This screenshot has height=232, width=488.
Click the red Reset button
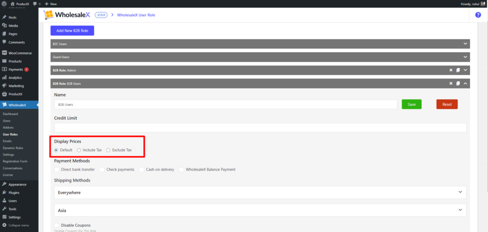[x=447, y=105]
